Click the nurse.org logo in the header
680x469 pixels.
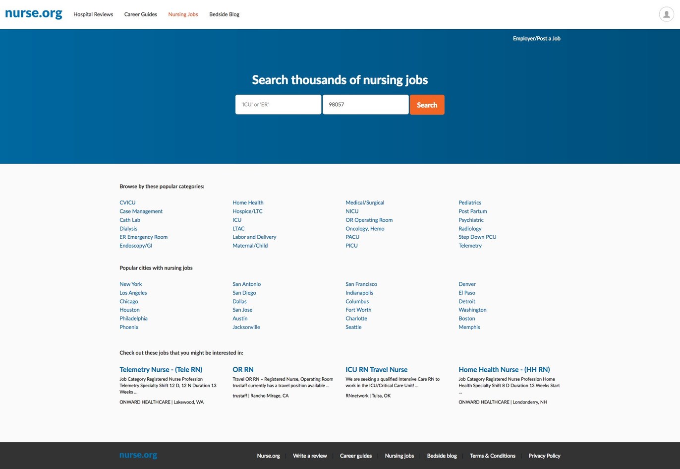(33, 14)
